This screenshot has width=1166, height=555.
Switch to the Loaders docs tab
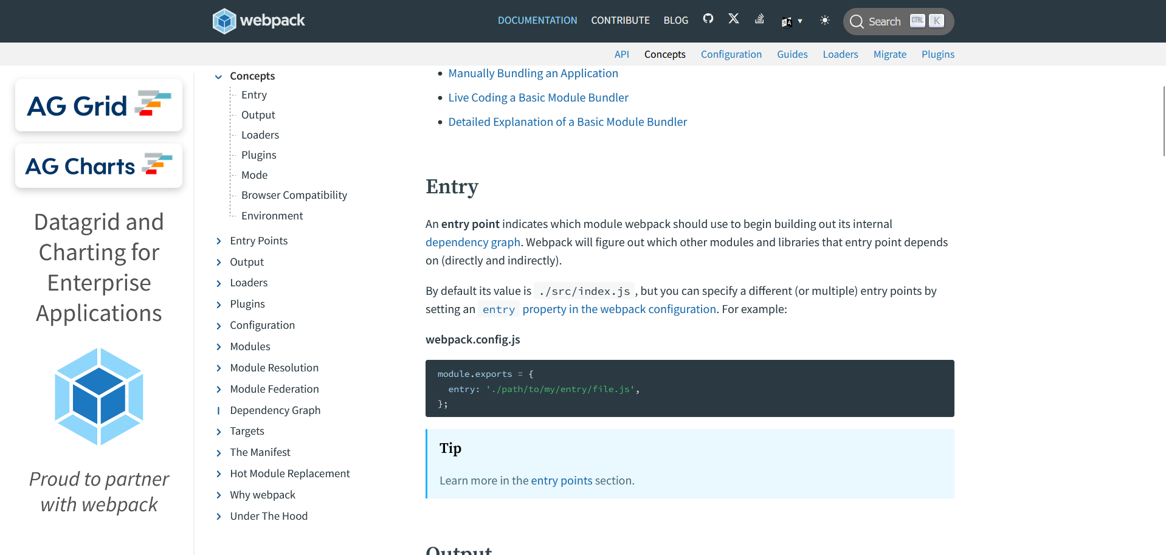coord(840,54)
